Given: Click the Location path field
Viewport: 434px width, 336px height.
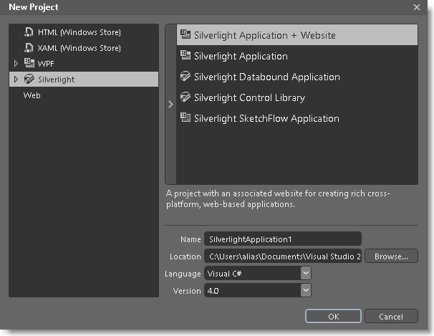Looking at the screenshot, I should [x=283, y=256].
